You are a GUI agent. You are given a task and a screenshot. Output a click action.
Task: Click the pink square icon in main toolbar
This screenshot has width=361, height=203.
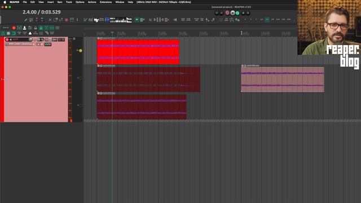pyautogui.click(x=67, y=20)
